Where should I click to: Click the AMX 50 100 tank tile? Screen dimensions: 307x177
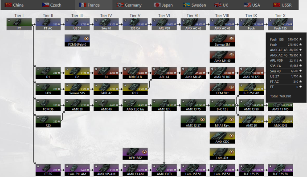[x=222, y=73]
